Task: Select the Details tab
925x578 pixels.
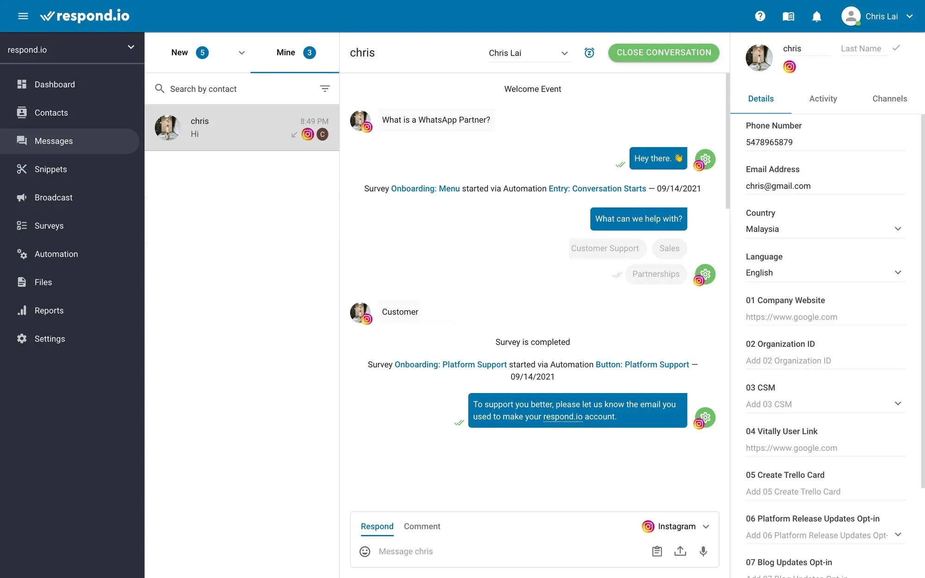Action: tap(761, 98)
